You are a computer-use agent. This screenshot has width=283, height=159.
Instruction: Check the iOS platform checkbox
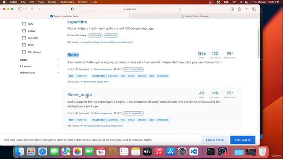point(24,23)
